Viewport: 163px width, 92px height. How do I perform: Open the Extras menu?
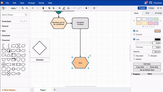click(x=41, y=3)
